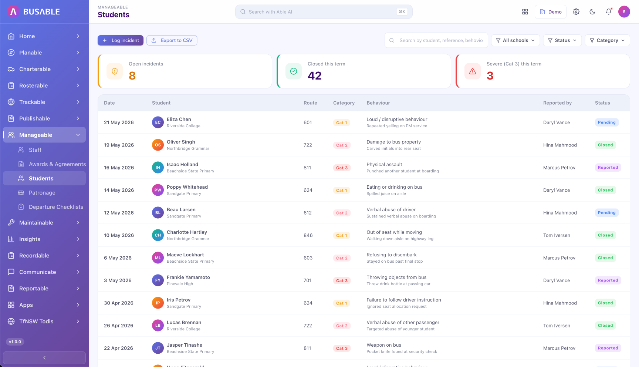Open Awards & Agreements submenu item
Image resolution: width=639 pixels, height=367 pixels.
[44, 164]
